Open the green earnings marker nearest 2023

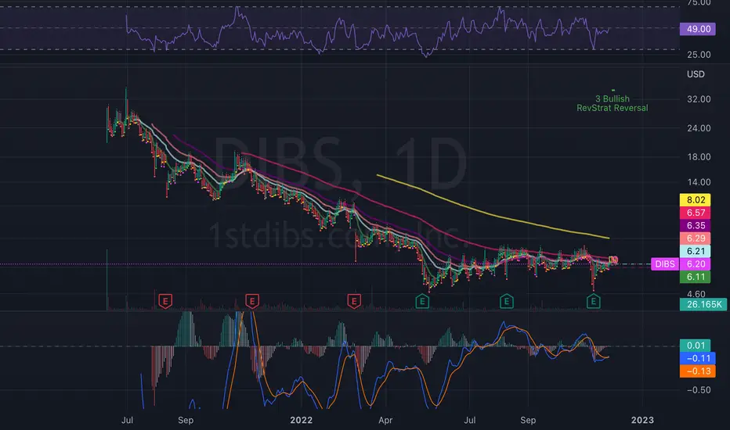(x=593, y=301)
